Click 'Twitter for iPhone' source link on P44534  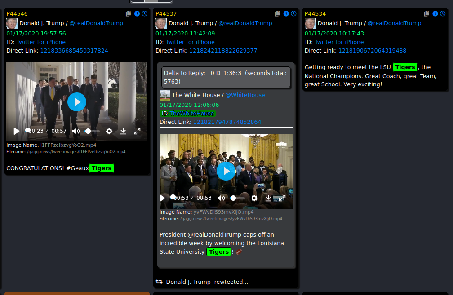[x=339, y=42]
